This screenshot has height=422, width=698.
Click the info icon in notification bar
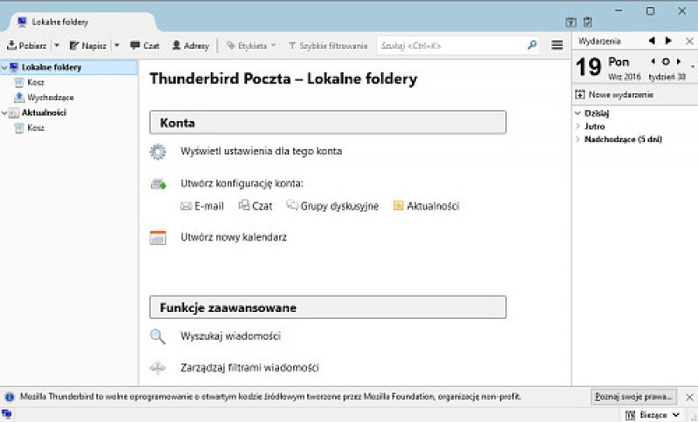(x=10, y=397)
